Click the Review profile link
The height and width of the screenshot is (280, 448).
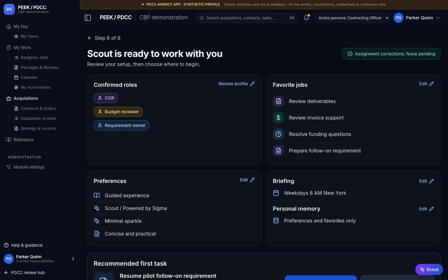[236, 84]
